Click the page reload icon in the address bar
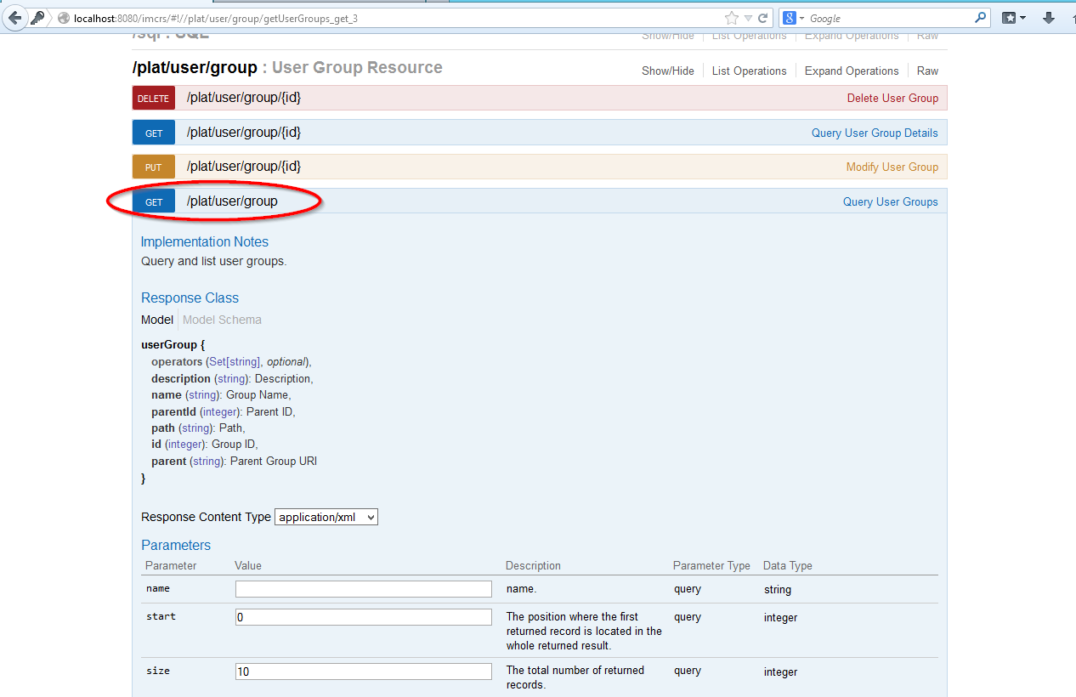 point(764,17)
